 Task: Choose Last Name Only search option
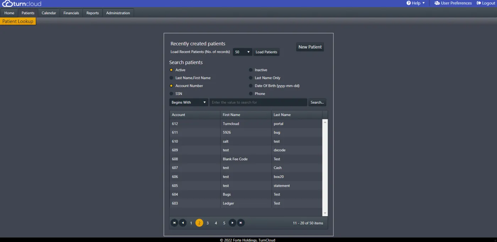[251, 78]
